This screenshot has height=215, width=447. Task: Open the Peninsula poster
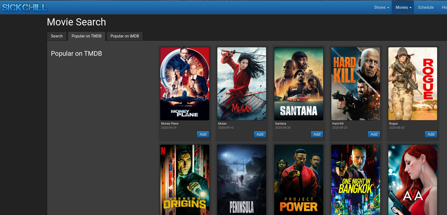pos(242,180)
